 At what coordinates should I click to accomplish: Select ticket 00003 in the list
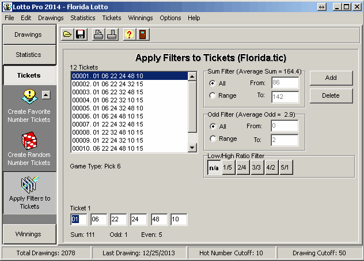point(130,92)
